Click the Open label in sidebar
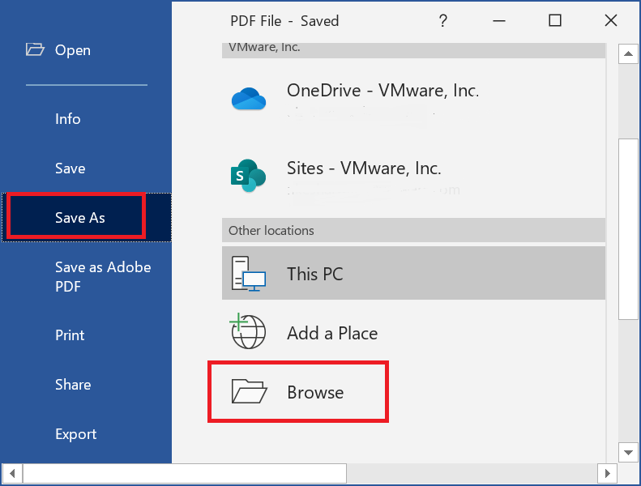The image size is (641, 486). (73, 50)
